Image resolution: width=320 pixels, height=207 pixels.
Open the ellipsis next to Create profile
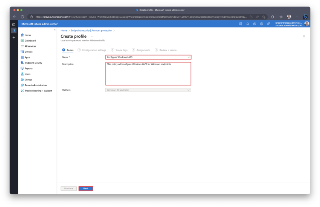pyautogui.click(x=92, y=36)
